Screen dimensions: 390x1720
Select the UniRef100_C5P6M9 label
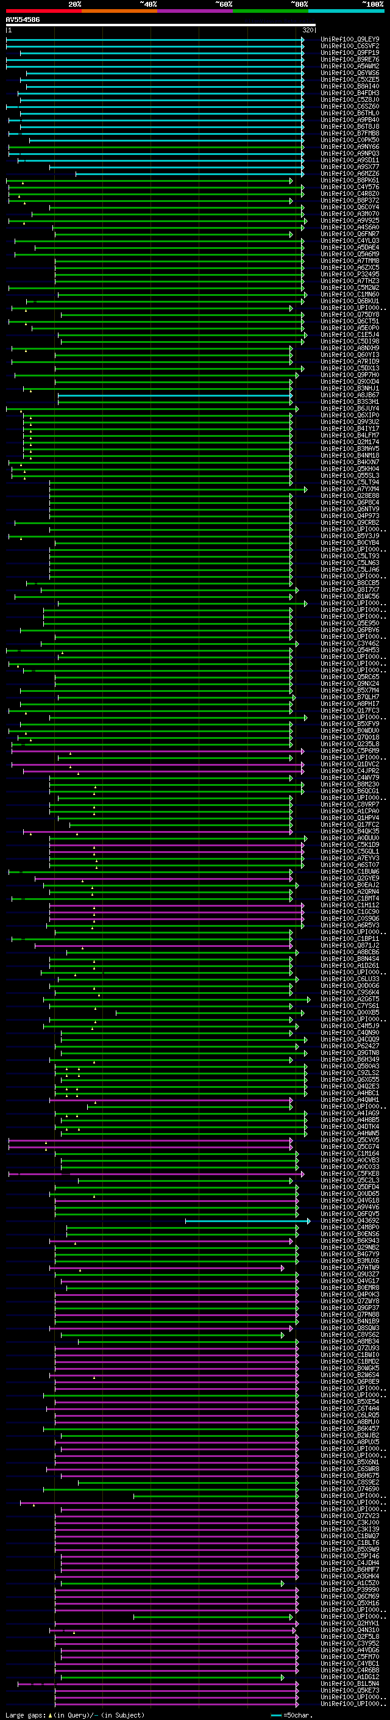350,751
